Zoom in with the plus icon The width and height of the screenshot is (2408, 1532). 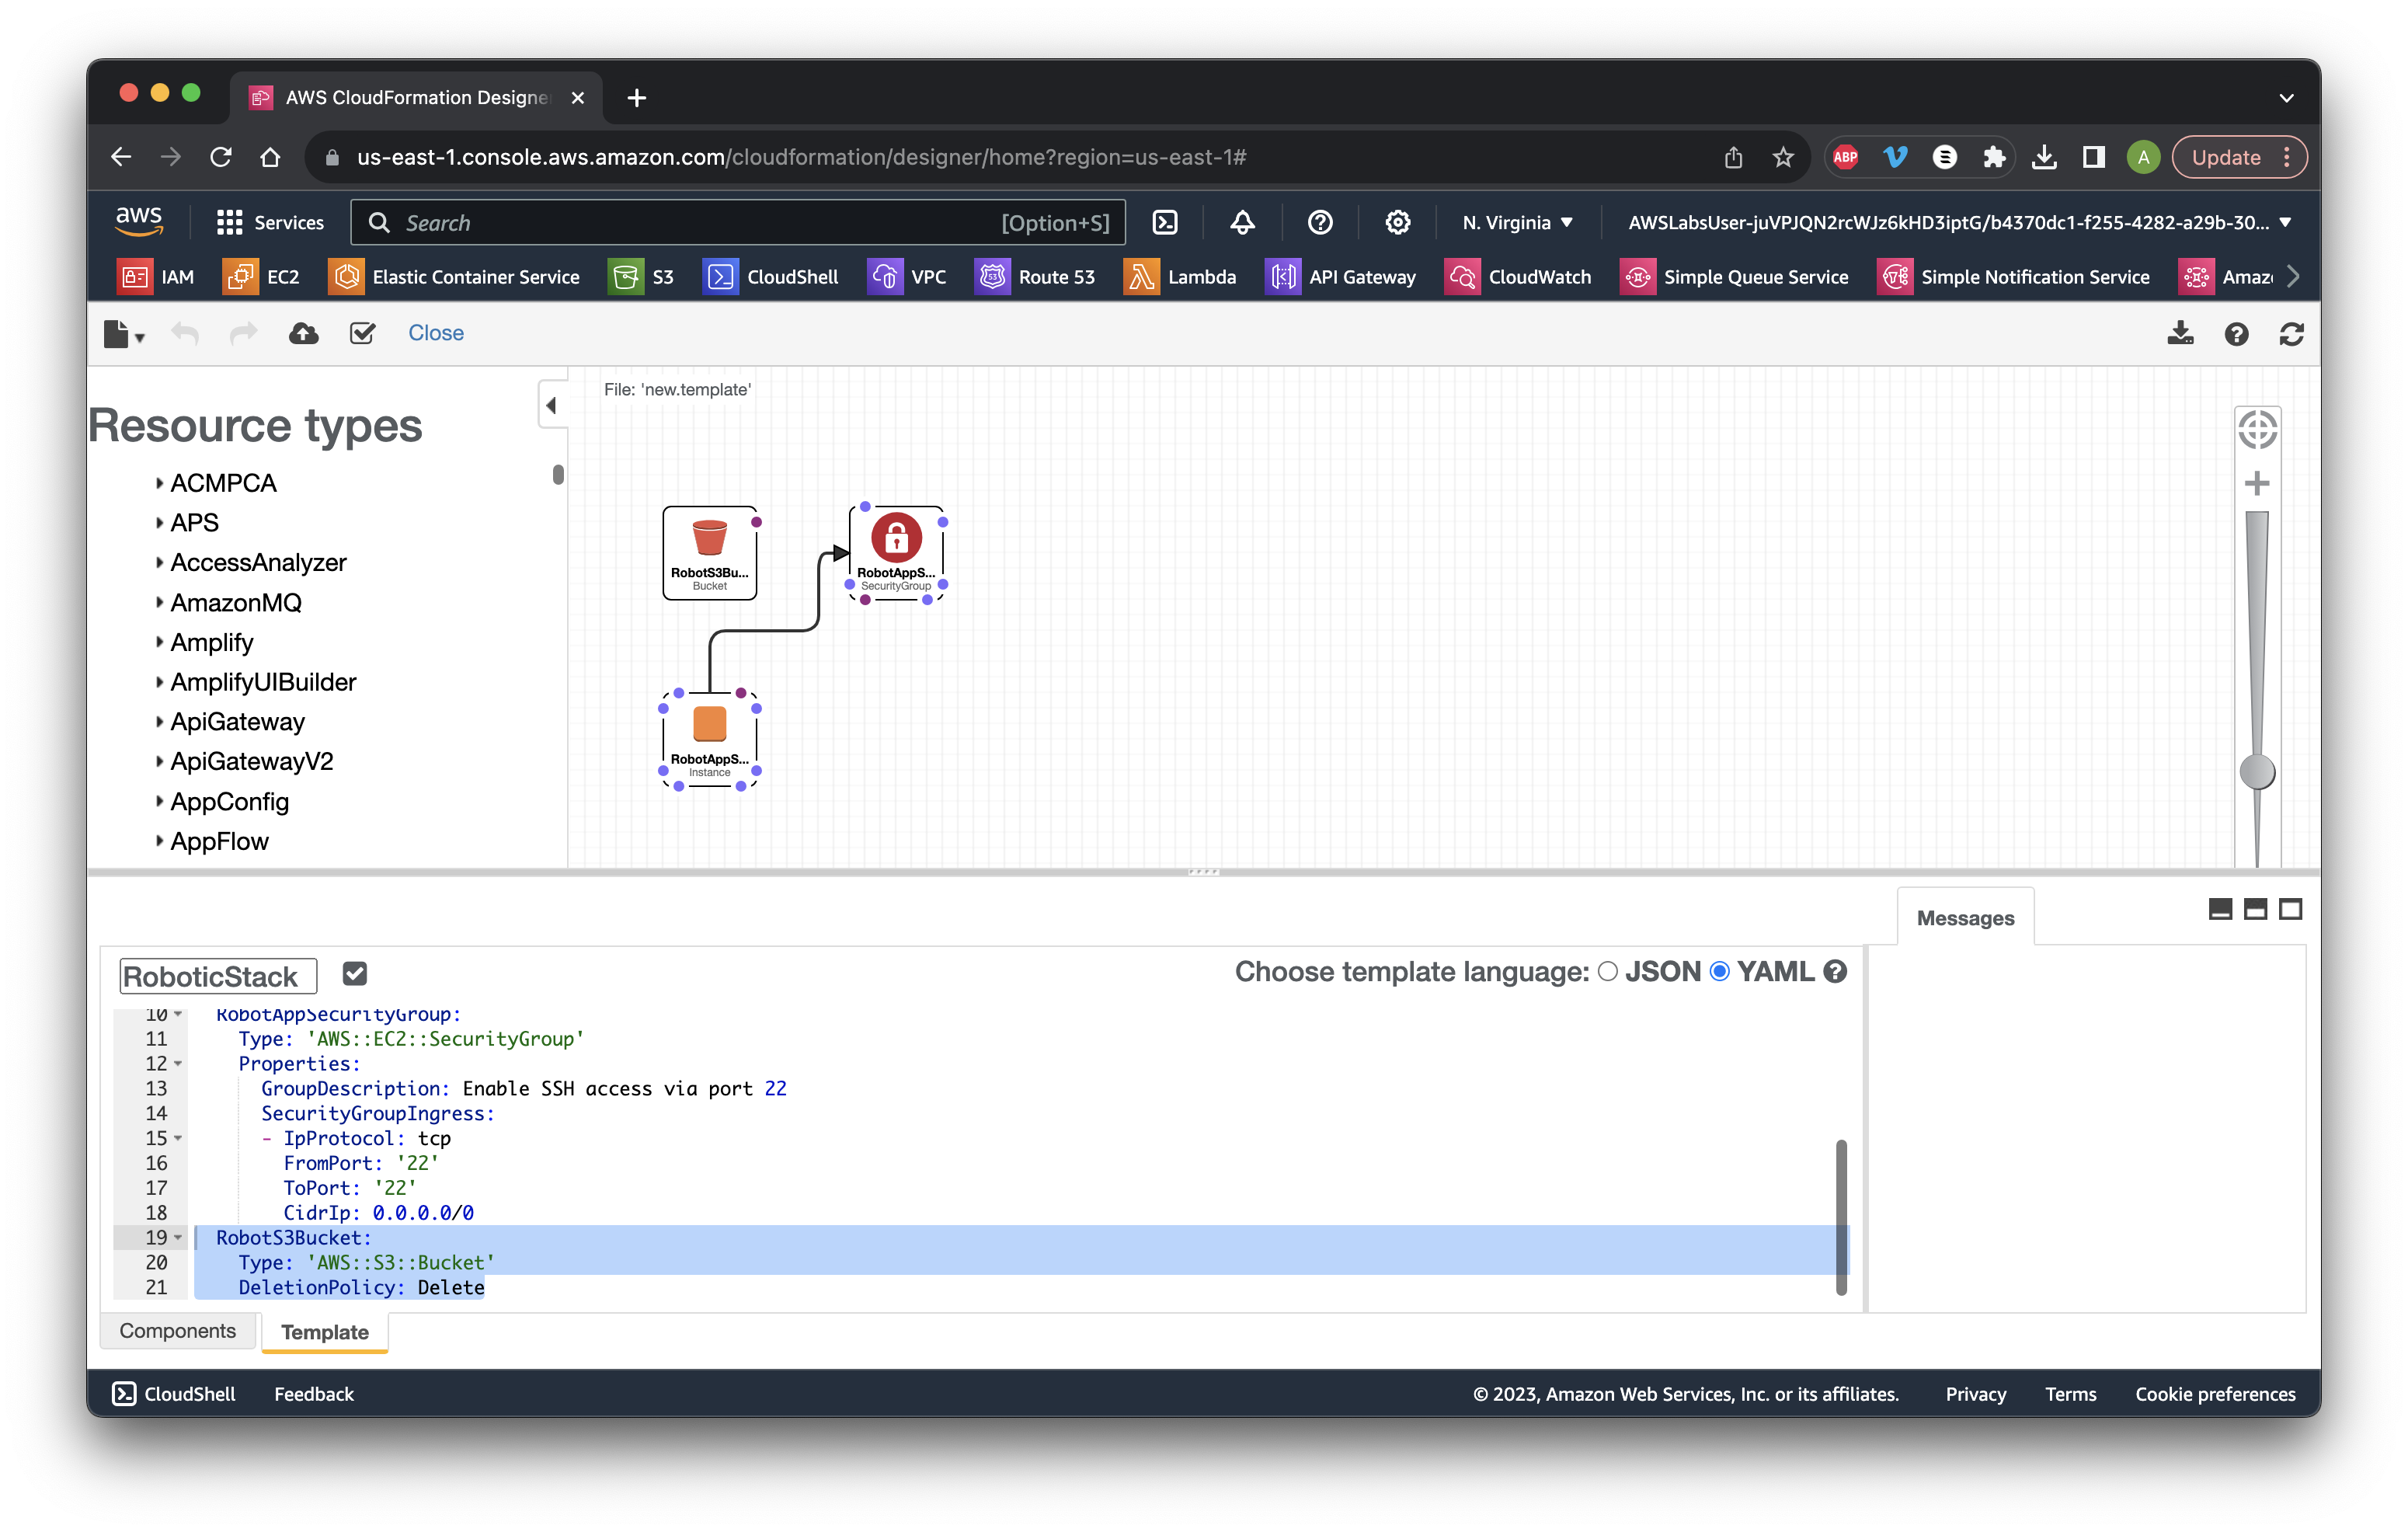(2257, 484)
